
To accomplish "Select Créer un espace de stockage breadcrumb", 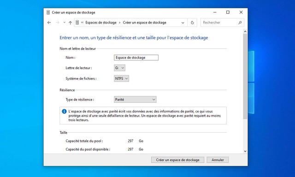I will coord(145,23).
